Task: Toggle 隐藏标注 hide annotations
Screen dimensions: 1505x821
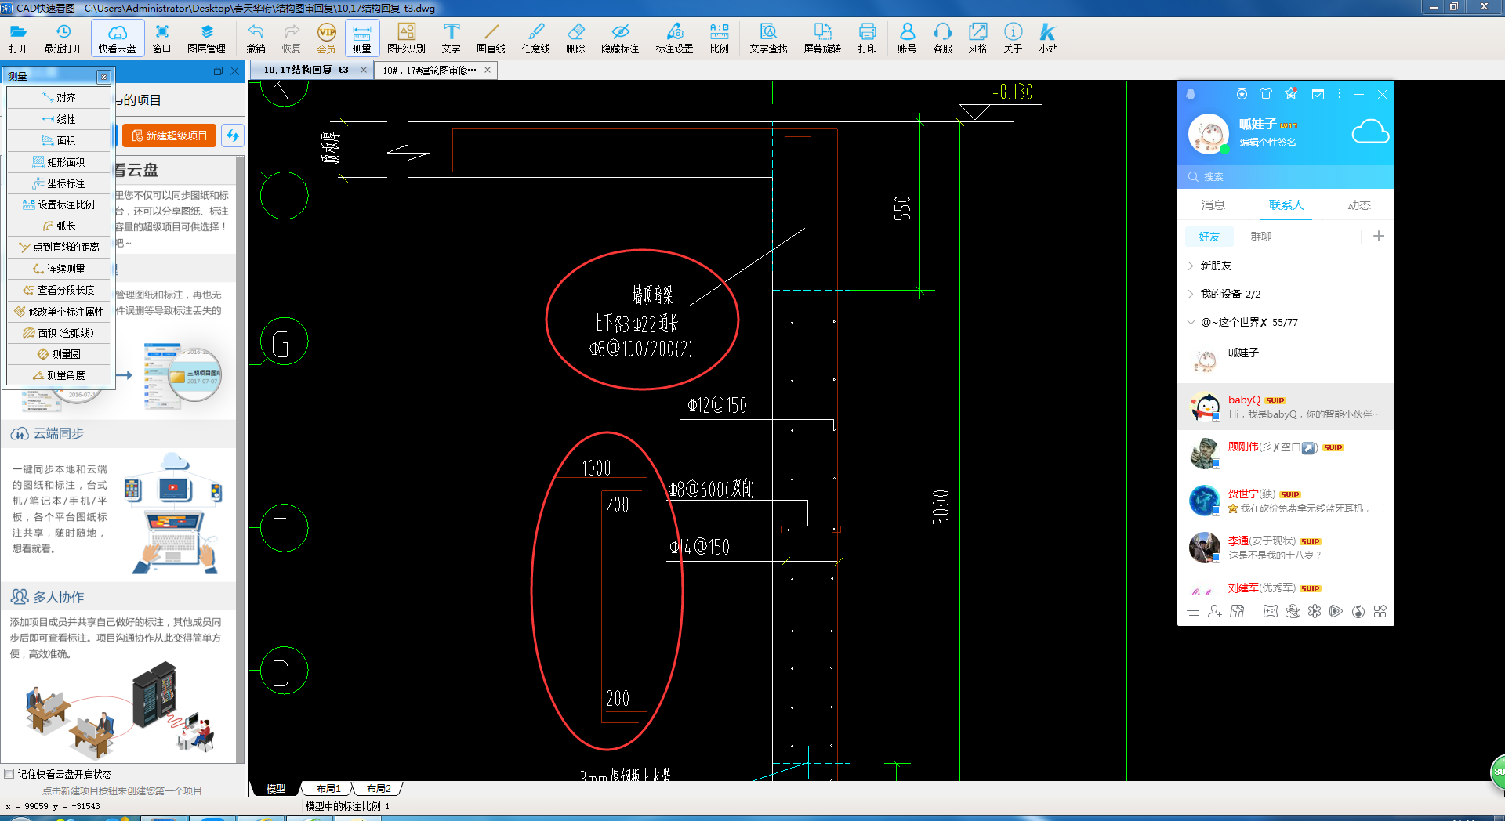Action: pos(620,38)
